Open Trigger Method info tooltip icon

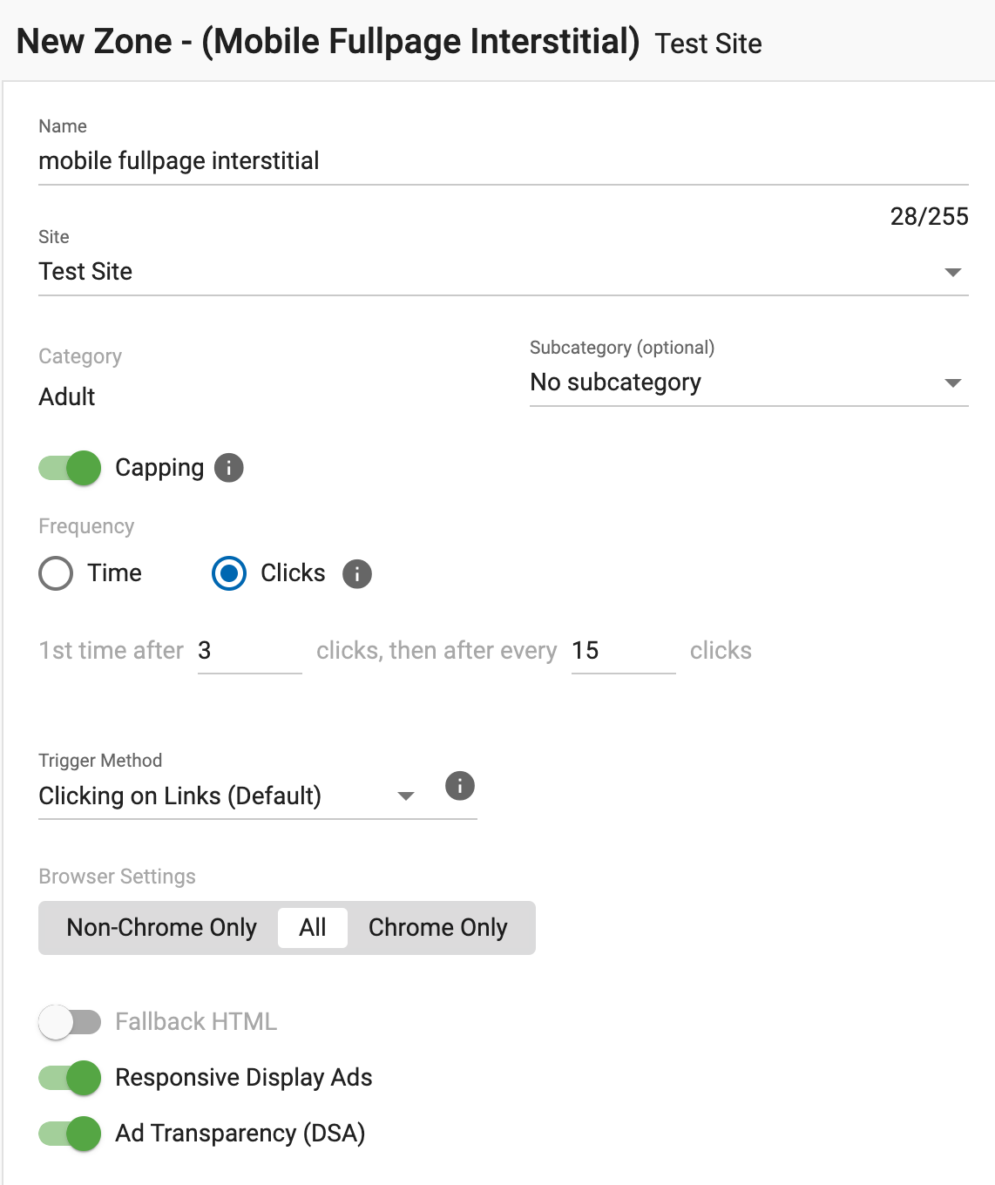point(459,786)
